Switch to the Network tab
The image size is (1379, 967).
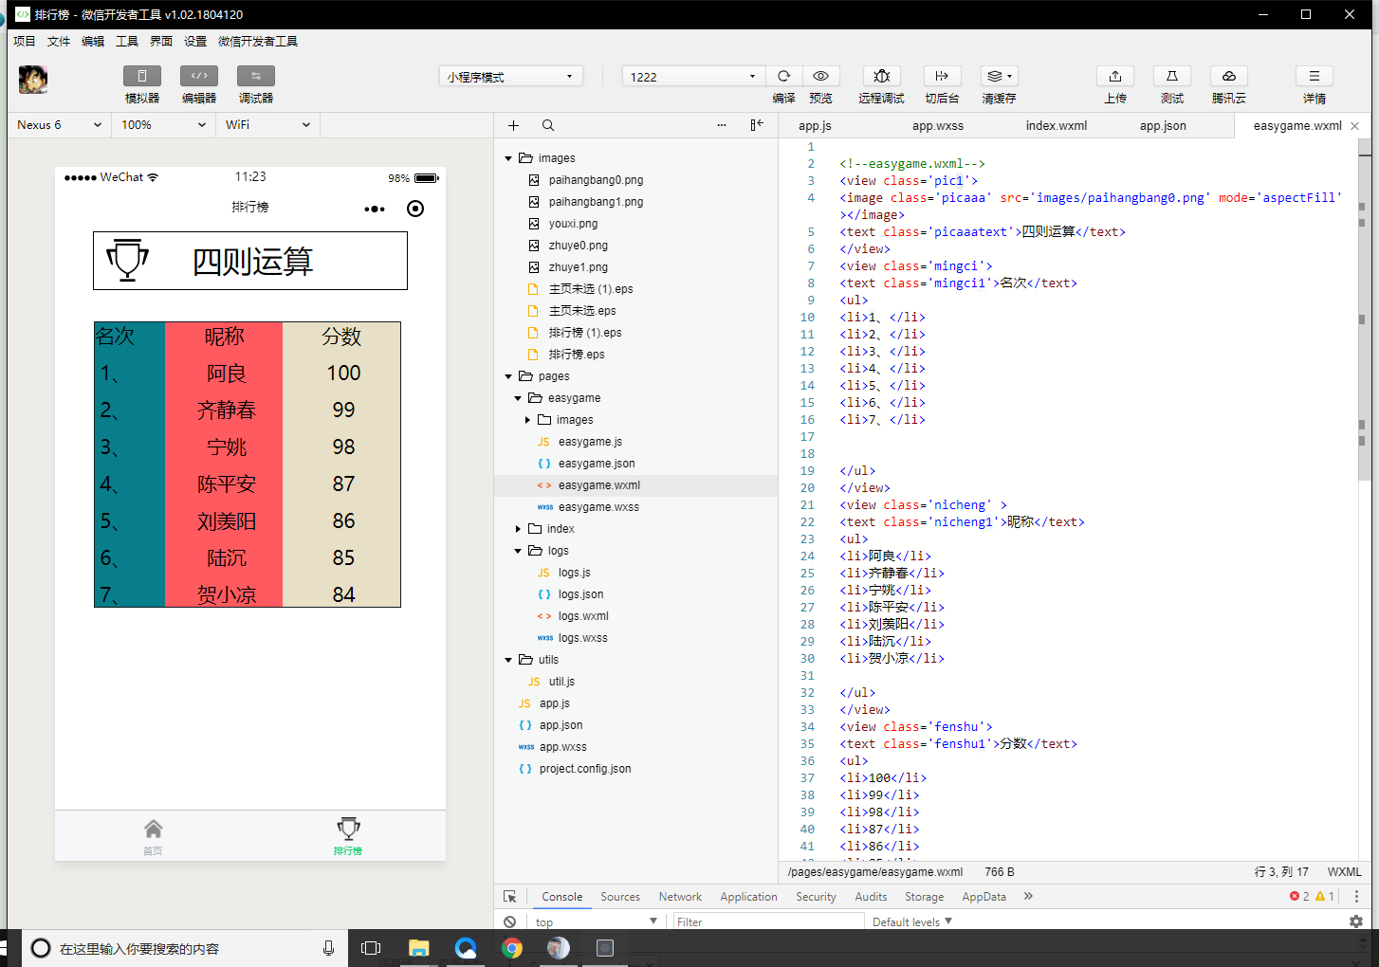(681, 897)
